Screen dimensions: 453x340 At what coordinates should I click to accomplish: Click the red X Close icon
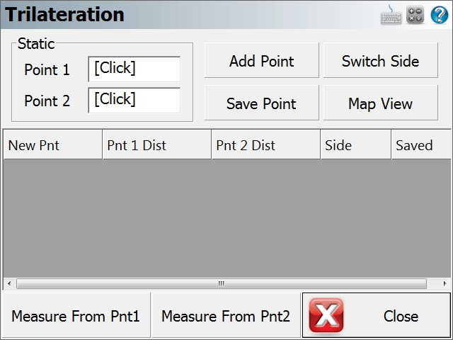coord(326,316)
